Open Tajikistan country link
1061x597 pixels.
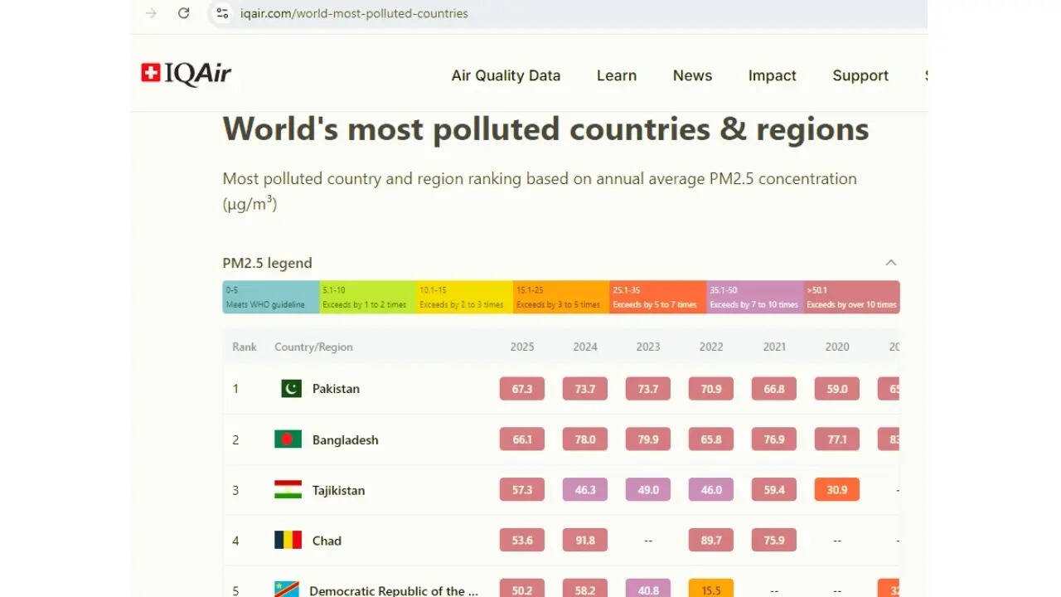click(x=338, y=491)
